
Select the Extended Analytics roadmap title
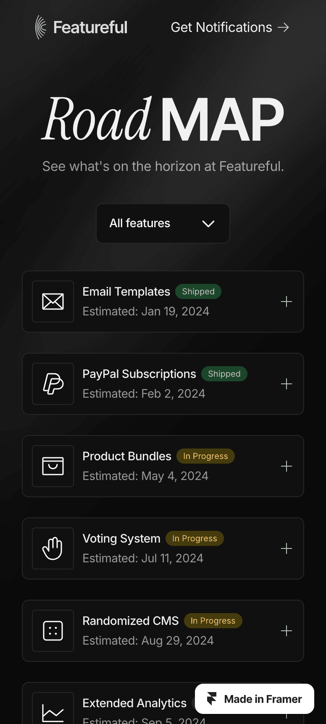[134, 703]
